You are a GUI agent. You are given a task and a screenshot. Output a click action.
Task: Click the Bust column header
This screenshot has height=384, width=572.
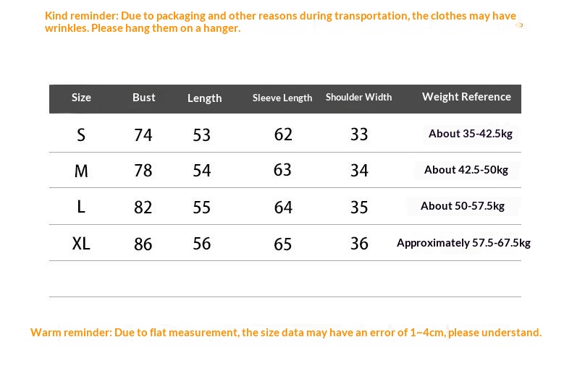point(143,98)
